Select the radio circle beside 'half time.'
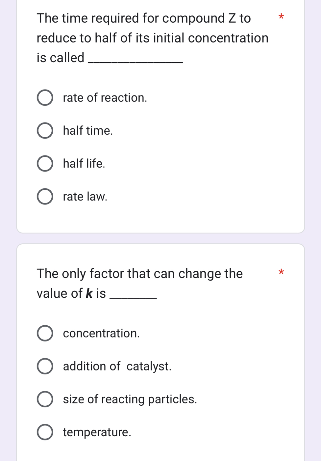321x461 pixels. (x=45, y=131)
